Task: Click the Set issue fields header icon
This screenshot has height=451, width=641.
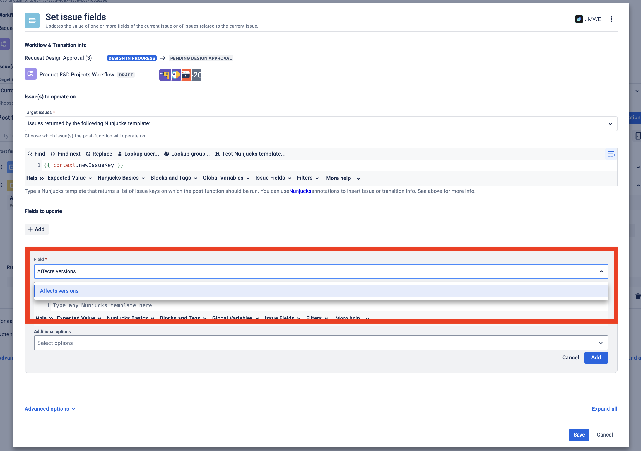Action: (32, 20)
